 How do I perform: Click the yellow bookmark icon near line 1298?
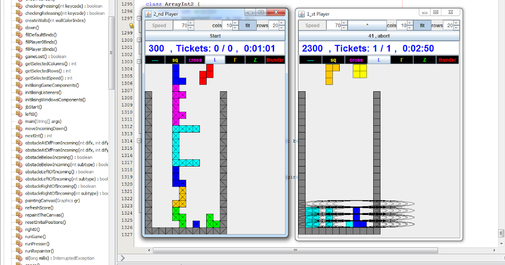click(x=132, y=26)
